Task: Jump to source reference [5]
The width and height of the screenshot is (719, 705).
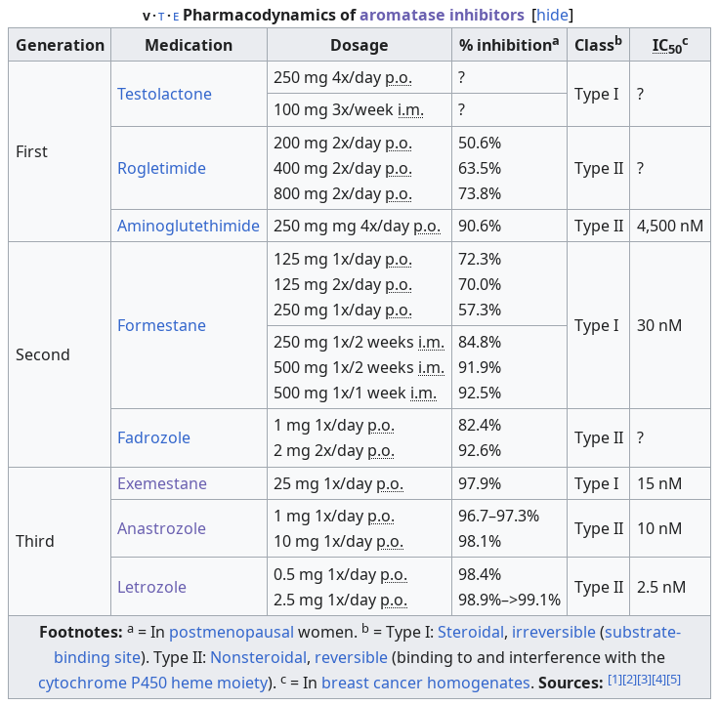Action: (674, 680)
